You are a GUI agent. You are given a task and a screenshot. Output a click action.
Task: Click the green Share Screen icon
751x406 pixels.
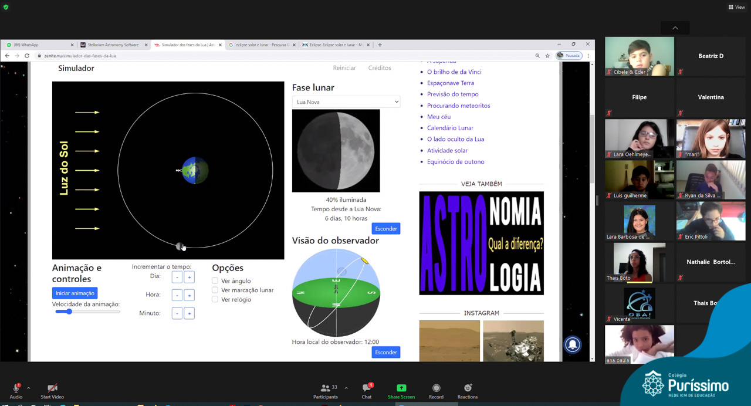401,388
